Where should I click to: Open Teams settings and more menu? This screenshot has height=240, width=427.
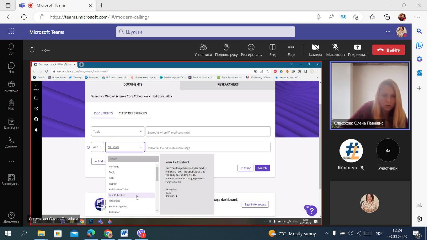coord(388,32)
